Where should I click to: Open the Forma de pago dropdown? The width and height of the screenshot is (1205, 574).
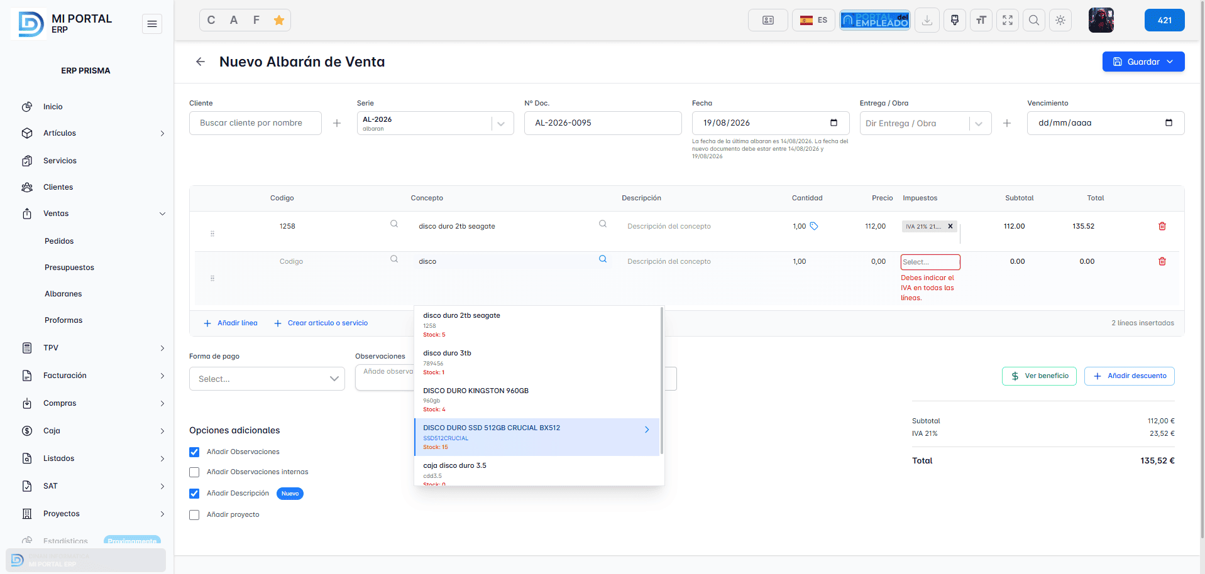click(267, 379)
